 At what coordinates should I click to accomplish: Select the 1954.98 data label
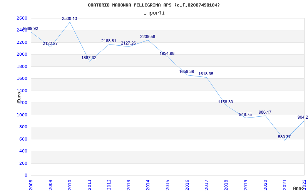(x=167, y=53)
